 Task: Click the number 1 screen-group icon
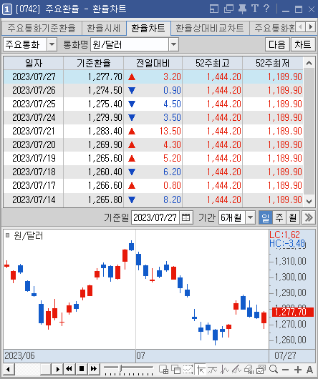6,9
